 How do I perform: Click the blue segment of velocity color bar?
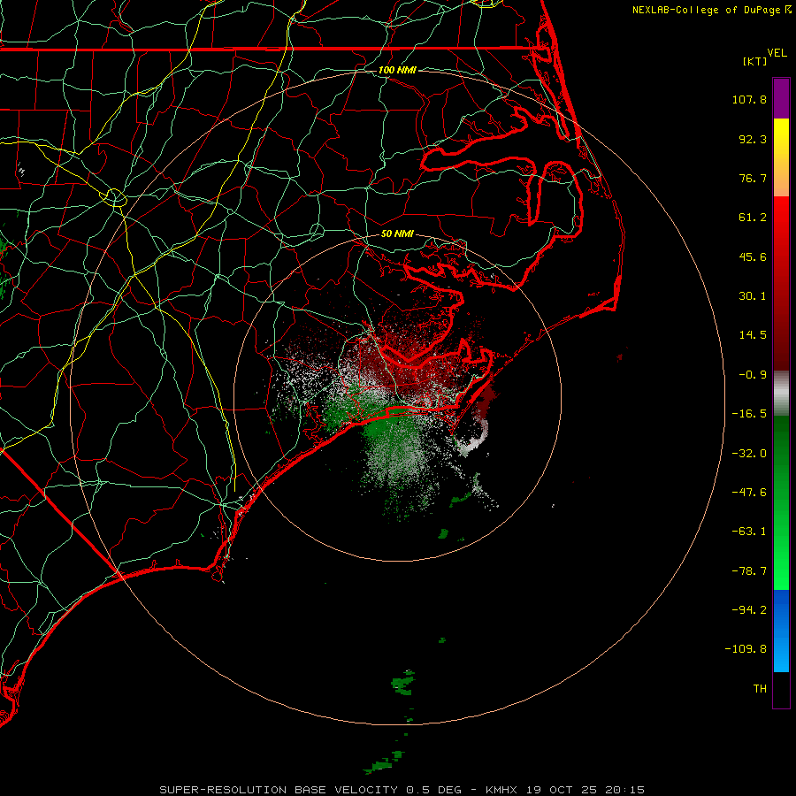pos(781,631)
